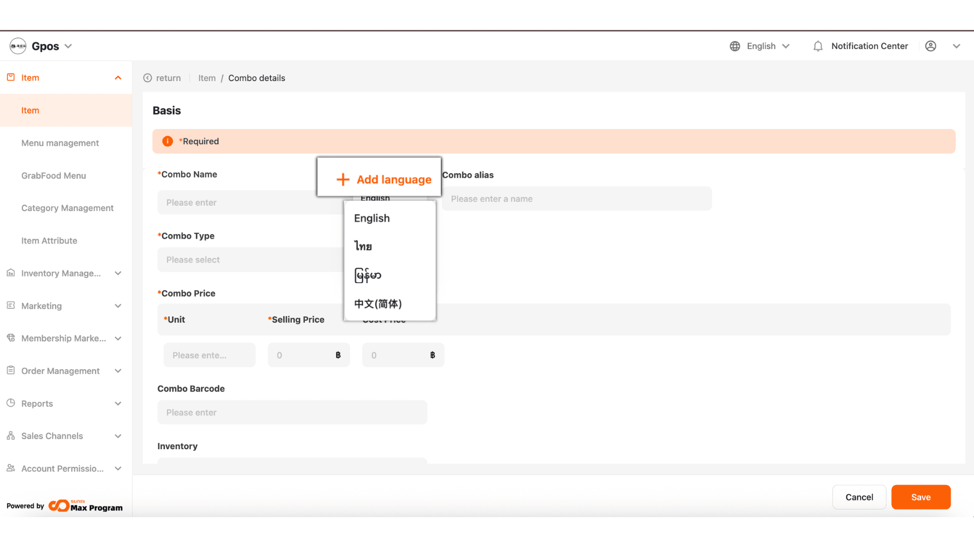Select ไทย from the language list
Image resolution: width=974 pixels, height=547 pixels.
[x=363, y=247]
